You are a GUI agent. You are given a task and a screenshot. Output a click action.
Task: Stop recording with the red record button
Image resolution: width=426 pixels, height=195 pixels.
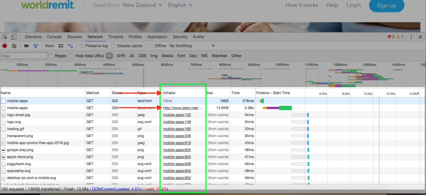[5, 46]
